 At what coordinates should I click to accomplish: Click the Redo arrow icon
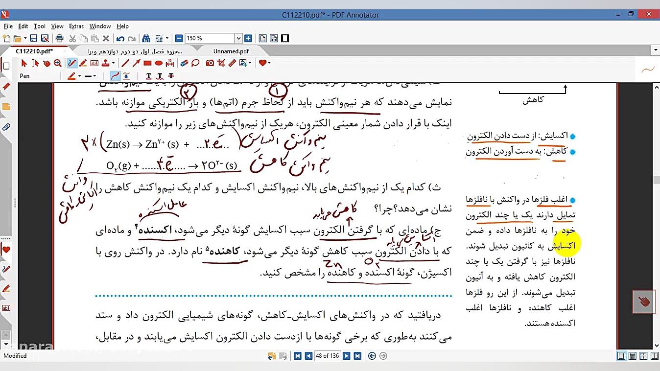131,38
